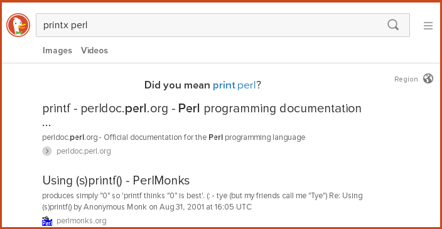This screenshot has height=229, width=442.
Task: Expand the chevron beside perldoc.perl.org
Action: (47, 151)
